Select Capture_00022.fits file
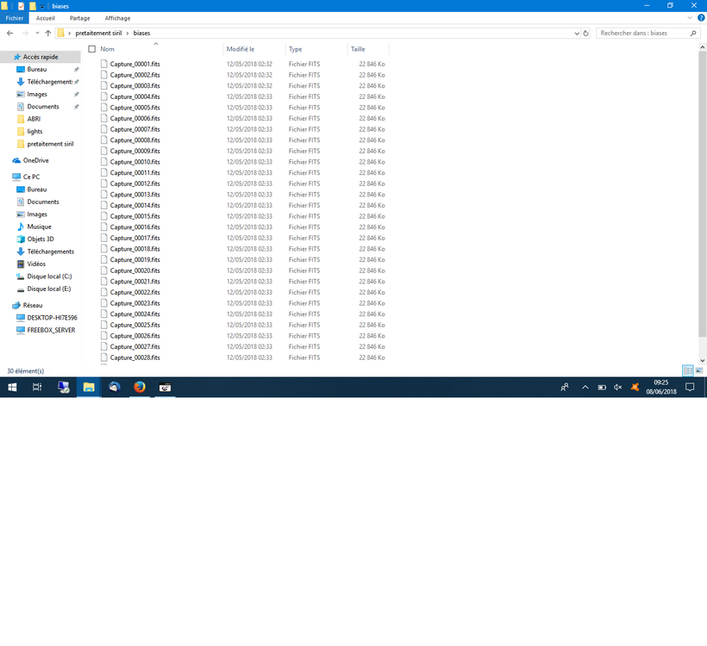The image size is (707, 646). [135, 292]
